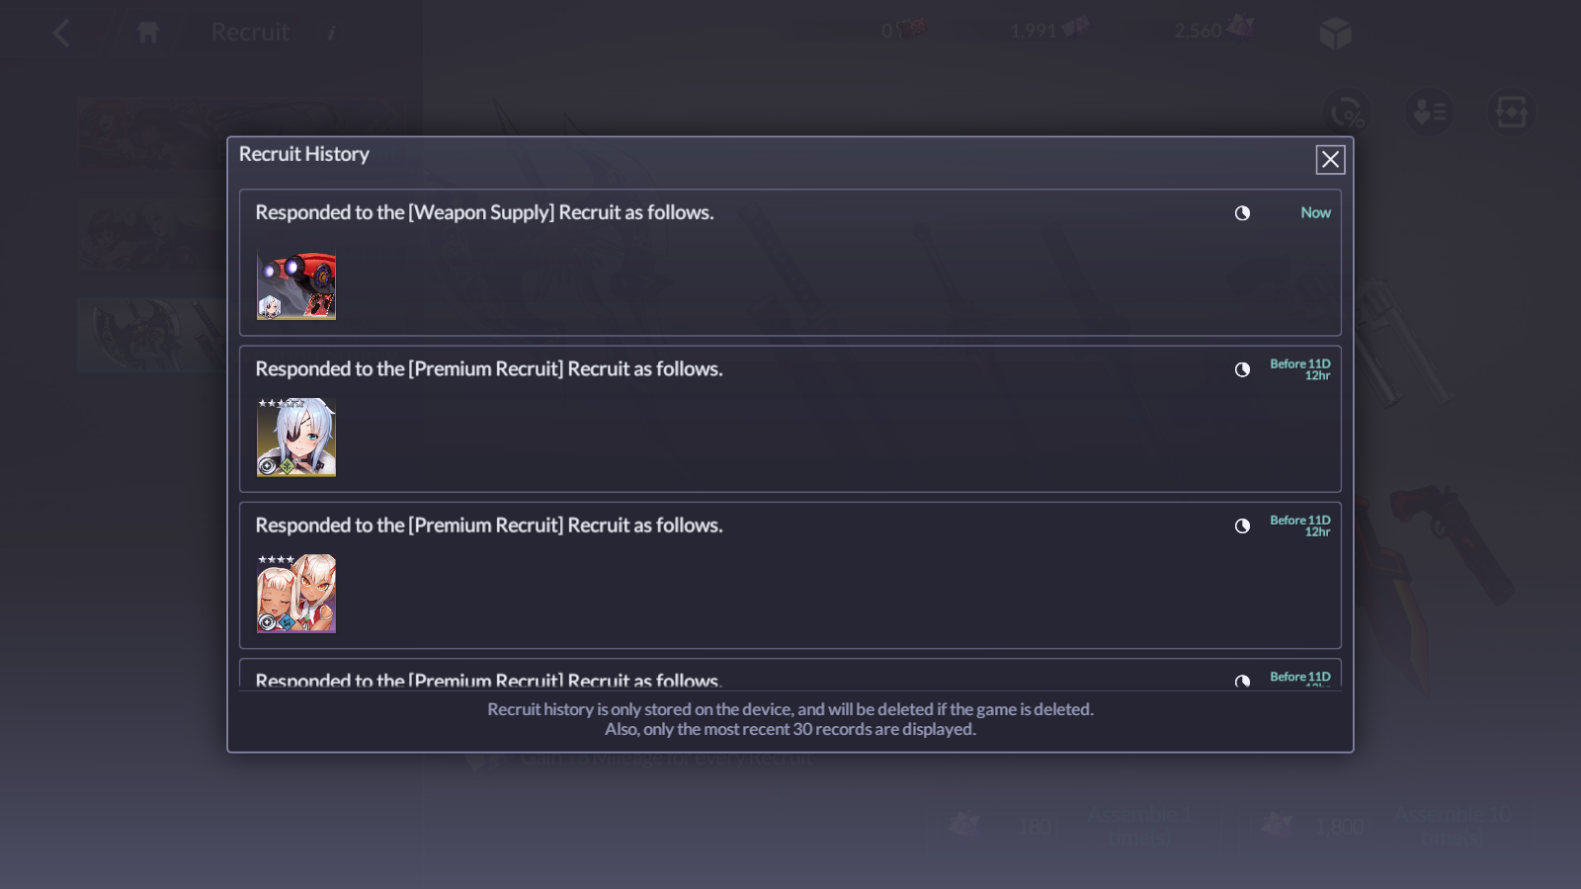Open the recruit rates percentage icon

click(1347, 112)
